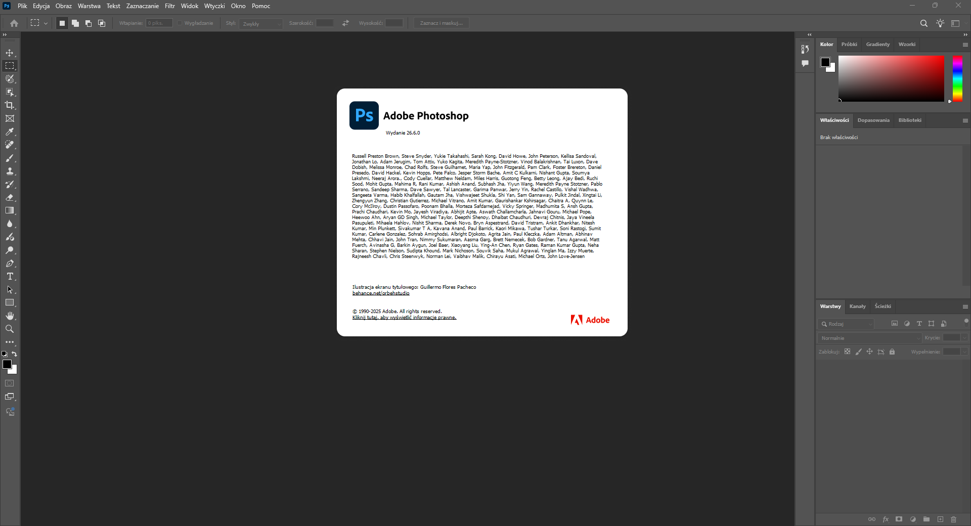
Task: Select the Clone Stamp tool
Action: (x=10, y=171)
